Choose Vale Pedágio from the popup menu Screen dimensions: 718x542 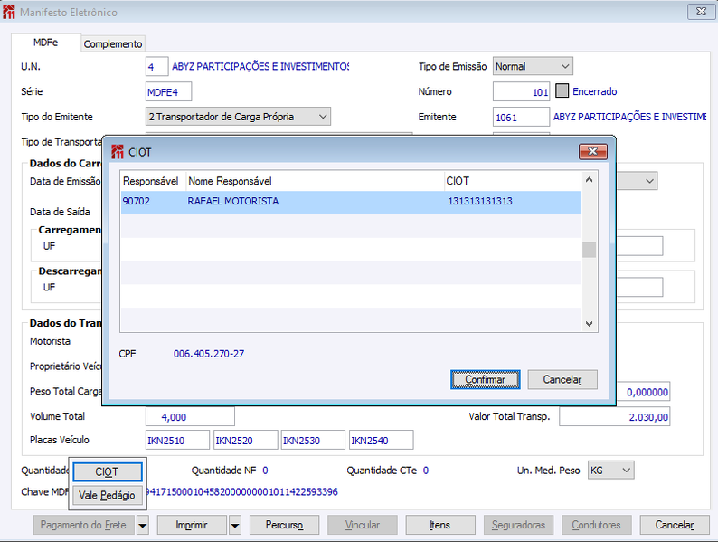coord(108,495)
